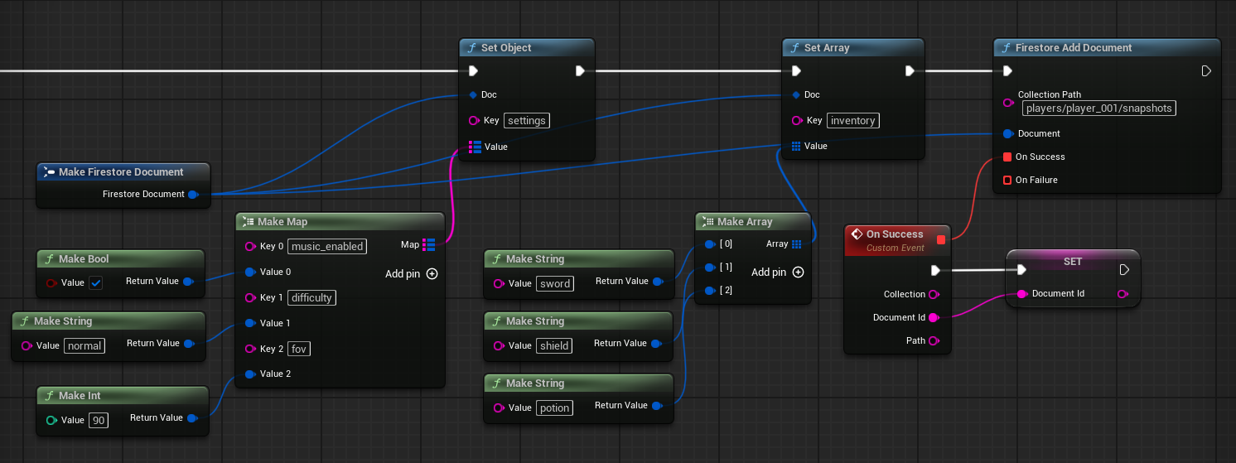Click the Make Map output Map pin

(428, 244)
